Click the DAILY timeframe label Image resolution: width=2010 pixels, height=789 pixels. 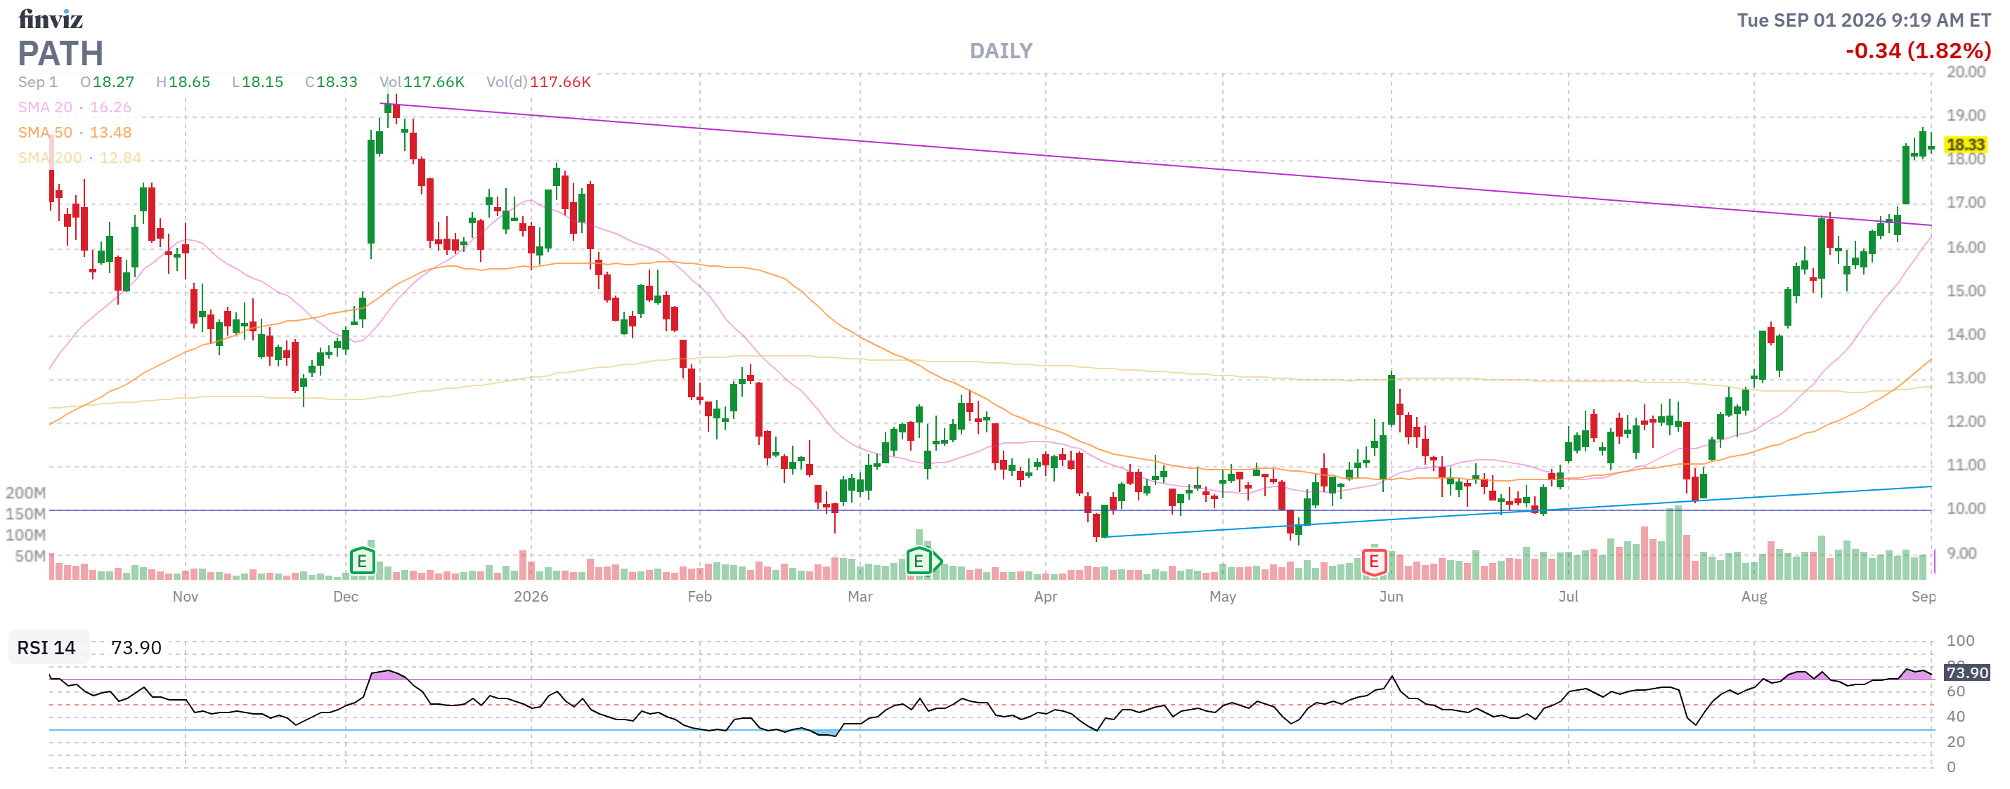tap(1001, 51)
